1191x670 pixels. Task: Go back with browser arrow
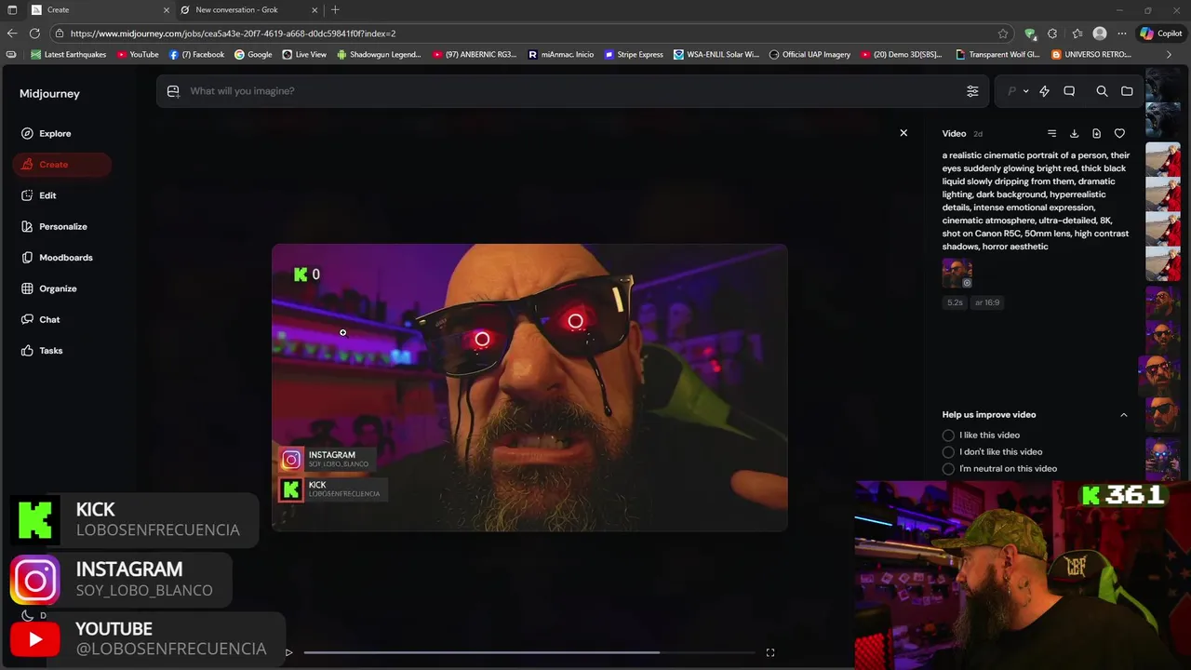[12, 33]
